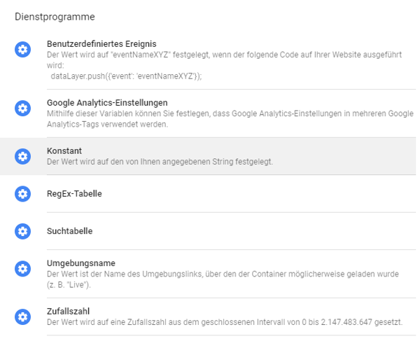Click the gear icon next to RegEx-Tabelle
The width and height of the screenshot is (420, 341).
point(23,194)
